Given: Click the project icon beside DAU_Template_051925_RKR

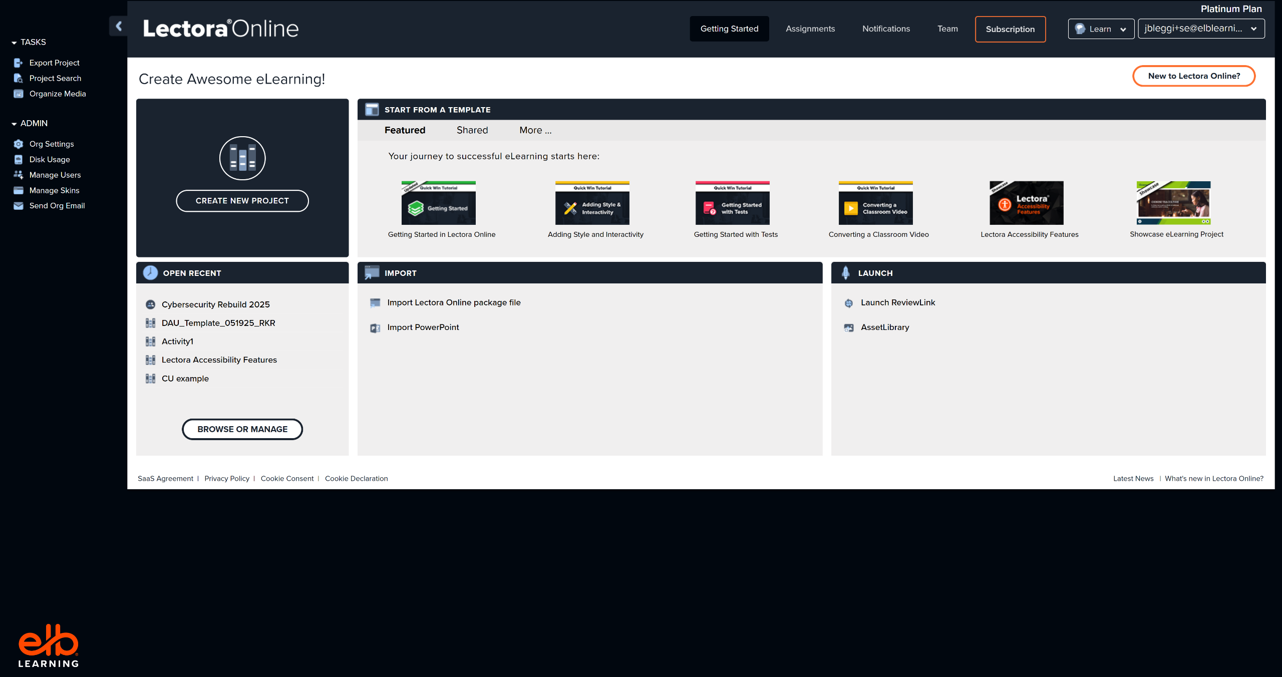Looking at the screenshot, I should (x=150, y=323).
